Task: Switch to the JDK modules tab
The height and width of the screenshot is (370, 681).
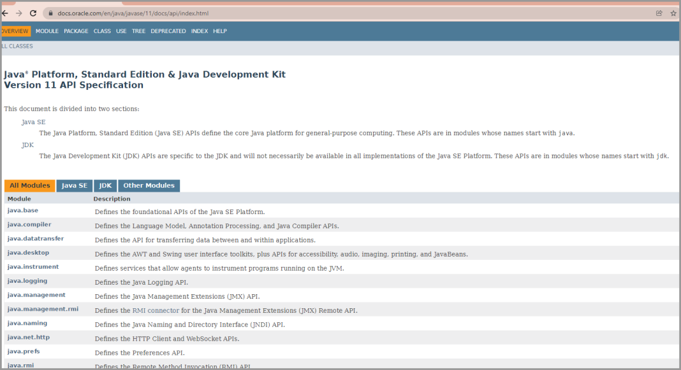Action: pos(105,186)
